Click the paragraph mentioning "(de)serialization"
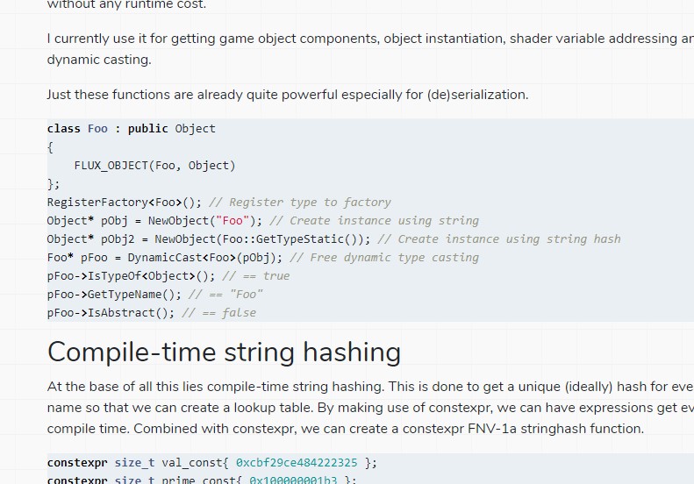The width and height of the screenshot is (694, 484). tap(288, 95)
